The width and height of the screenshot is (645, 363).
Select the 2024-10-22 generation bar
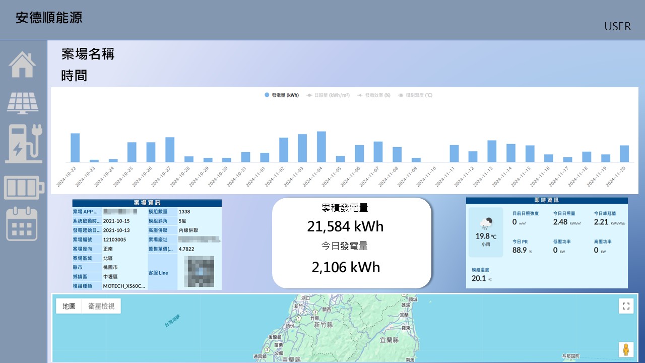coord(75,147)
